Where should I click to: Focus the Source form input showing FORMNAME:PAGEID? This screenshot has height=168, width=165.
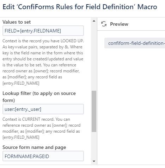tap(43, 156)
